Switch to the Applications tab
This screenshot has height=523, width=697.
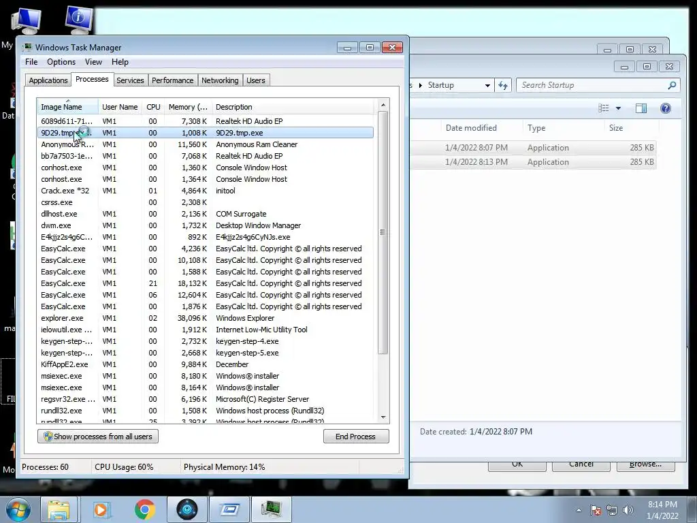[48, 80]
